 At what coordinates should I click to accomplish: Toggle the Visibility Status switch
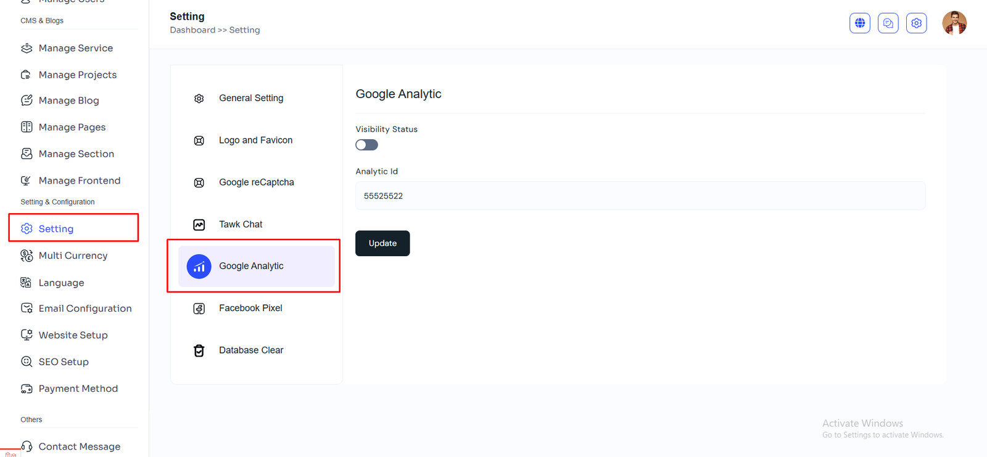tap(366, 145)
